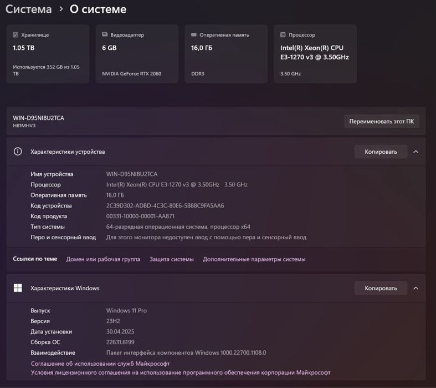
Task: Open the Видеоадаптер NVIDIA GeForce RTX 2060 card
Action: click(x=137, y=54)
